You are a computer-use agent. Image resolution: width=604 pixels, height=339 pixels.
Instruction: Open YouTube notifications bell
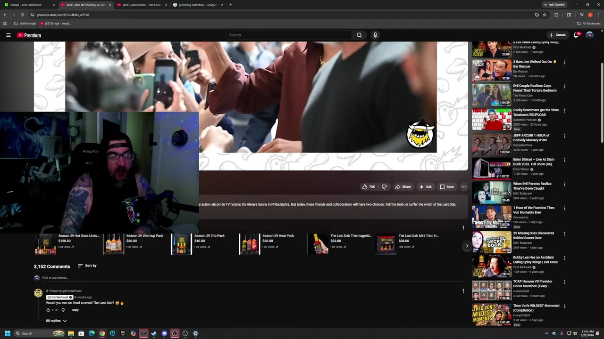click(x=577, y=35)
